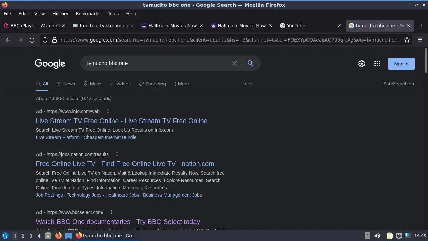Viewport: 428px width, 241px height.
Task: Show site security via the padlock icon
Action: (55, 40)
